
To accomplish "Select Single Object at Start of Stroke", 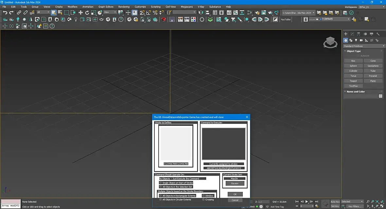I will [x=161, y=183].
